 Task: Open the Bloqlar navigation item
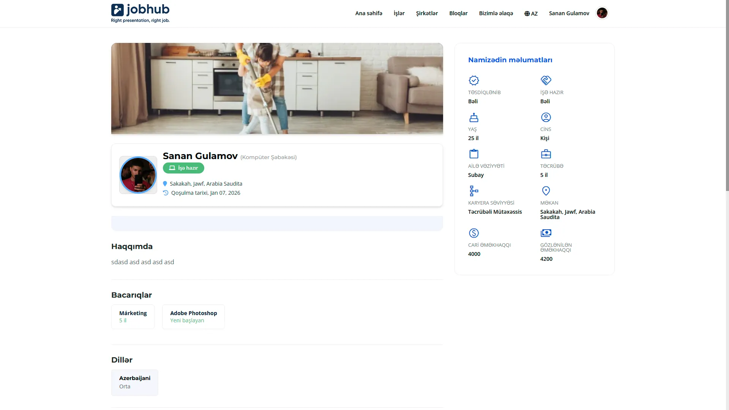tap(458, 13)
